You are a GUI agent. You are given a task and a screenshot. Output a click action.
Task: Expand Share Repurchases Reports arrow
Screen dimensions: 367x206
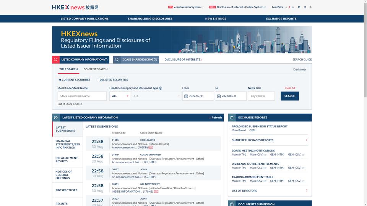click(307, 140)
